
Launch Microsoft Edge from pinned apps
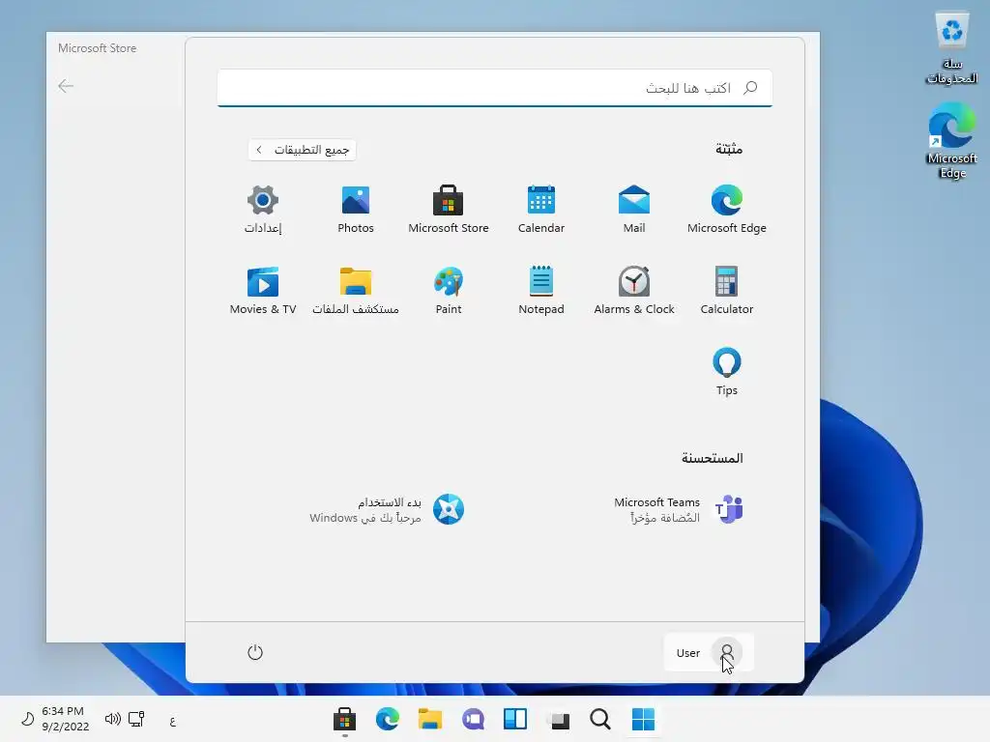pyautogui.click(x=727, y=210)
